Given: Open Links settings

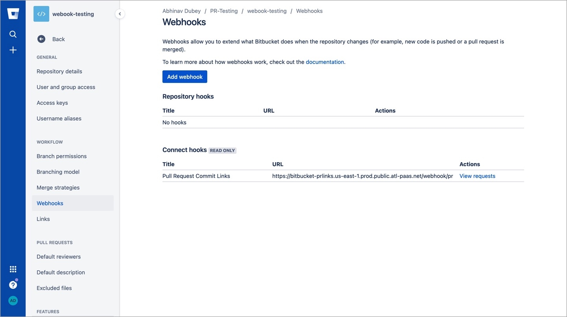Looking at the screenshot, I should click(43, 219).
